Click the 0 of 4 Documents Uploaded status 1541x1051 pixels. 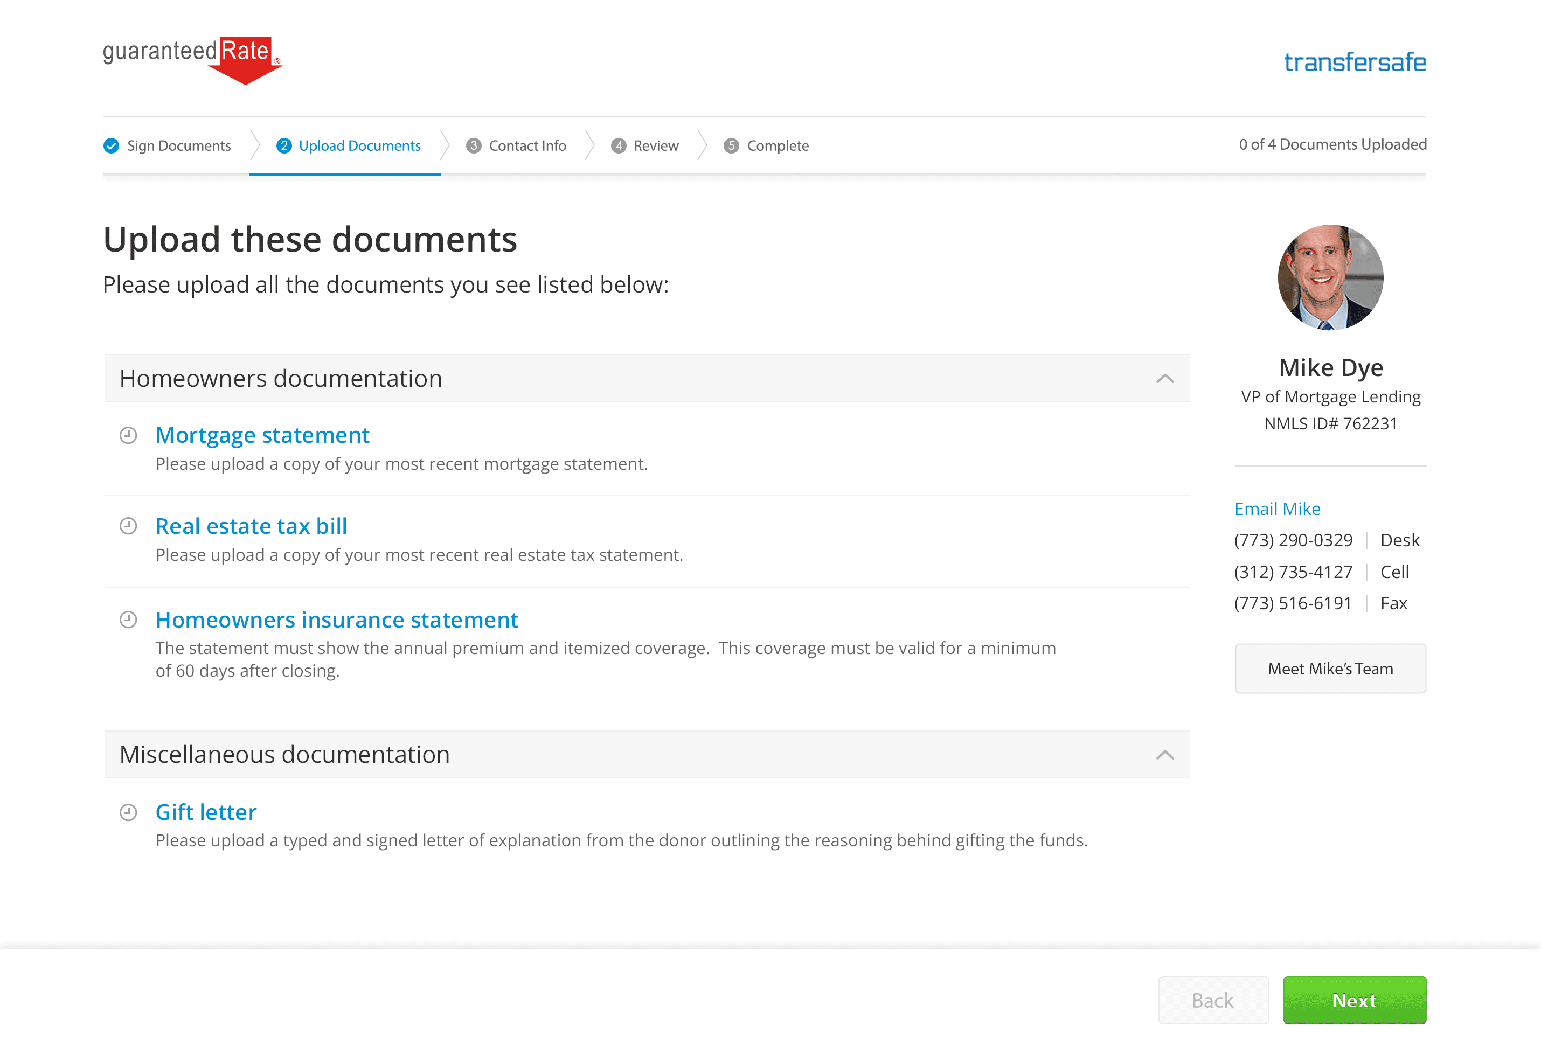click(1332, 144)
